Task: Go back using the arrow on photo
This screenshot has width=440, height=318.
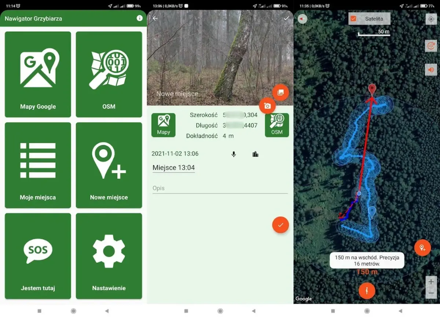Action: point(155,18)
